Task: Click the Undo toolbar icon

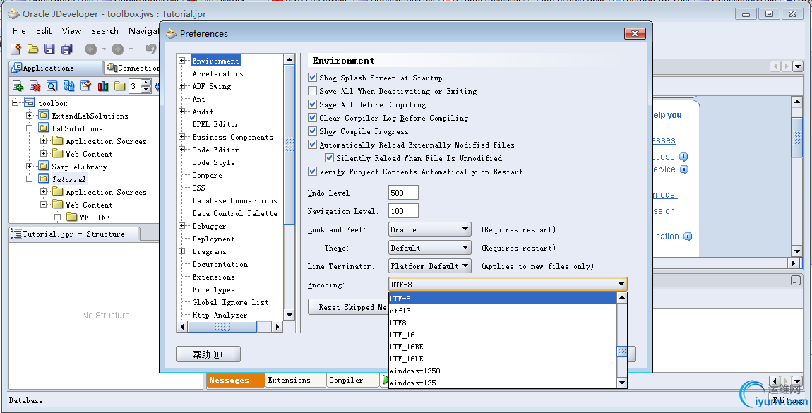Action: [150, 49]
